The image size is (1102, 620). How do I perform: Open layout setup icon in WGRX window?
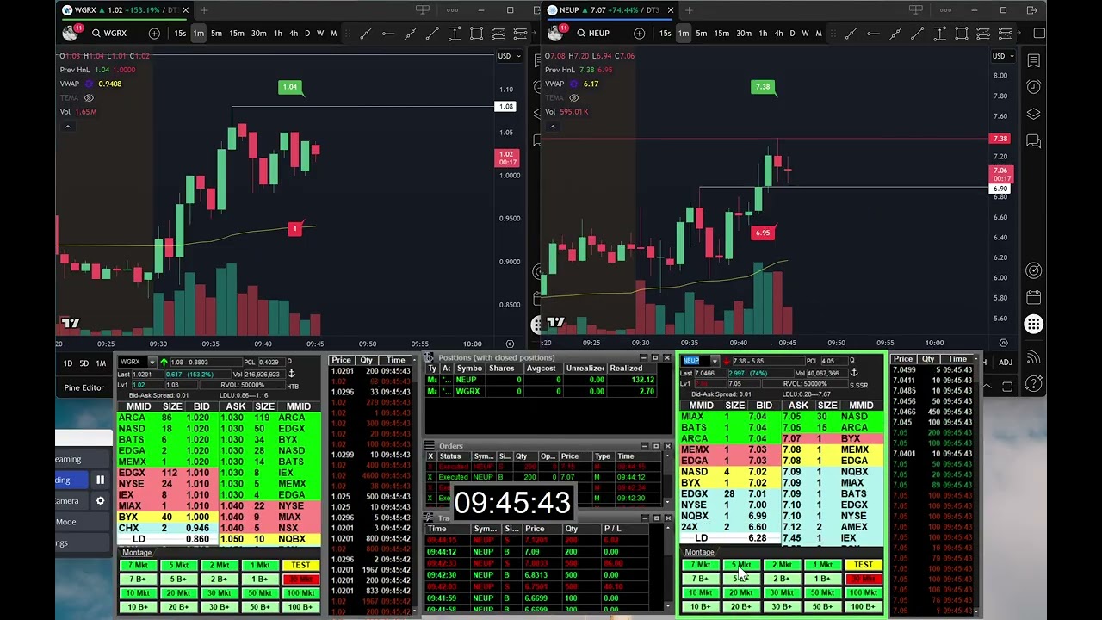423,10
